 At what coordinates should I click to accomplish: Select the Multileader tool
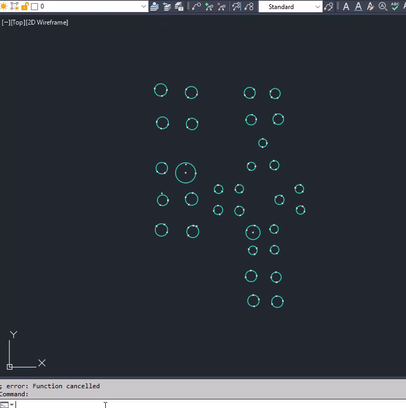(197, 6)
